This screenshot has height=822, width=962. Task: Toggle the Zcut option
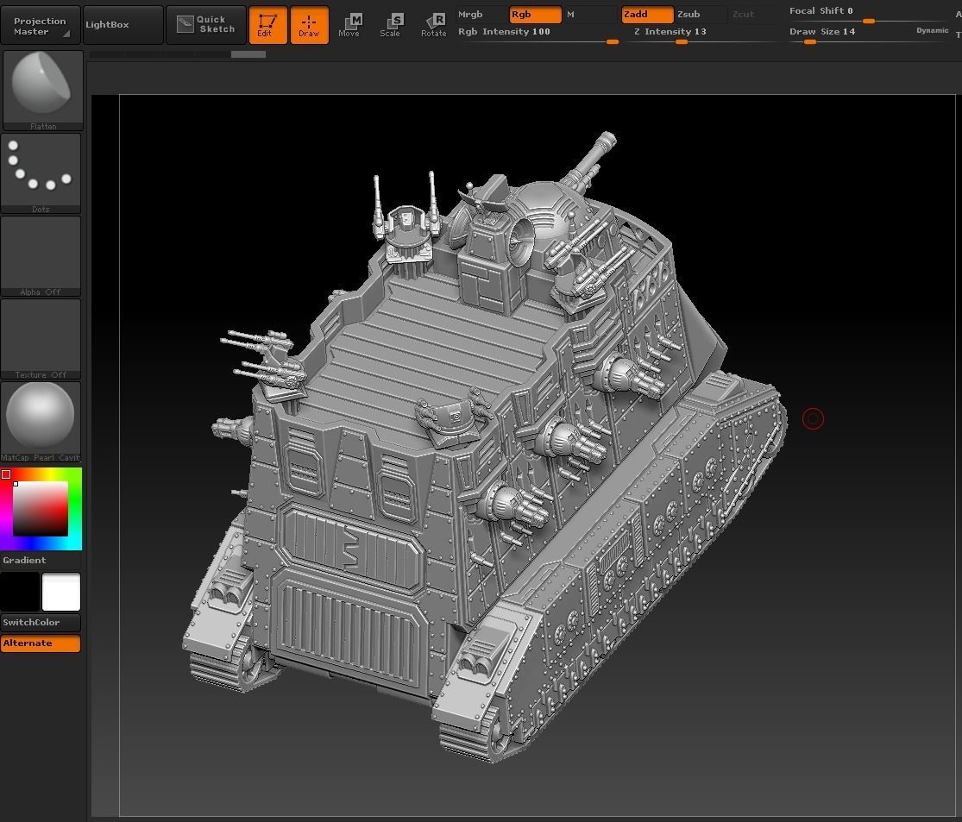click(753, 14)
